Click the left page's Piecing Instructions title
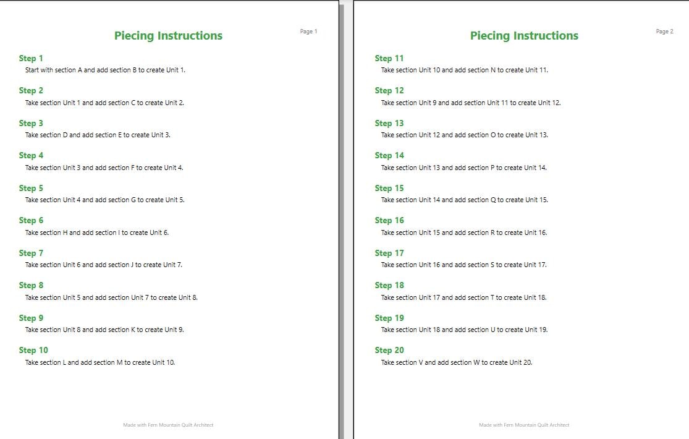This screenshot has width=689, height=439. (168, 36)
